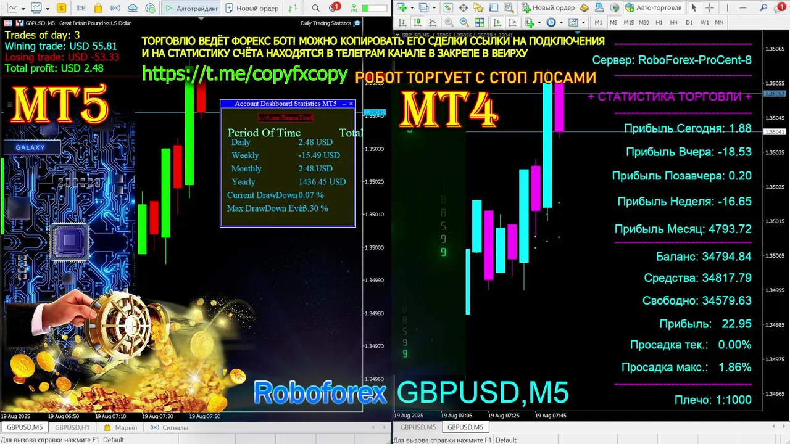Open Strategy Tester icon in MT4 toolbar
The image size is (790, 444).
tap(509, 8)
